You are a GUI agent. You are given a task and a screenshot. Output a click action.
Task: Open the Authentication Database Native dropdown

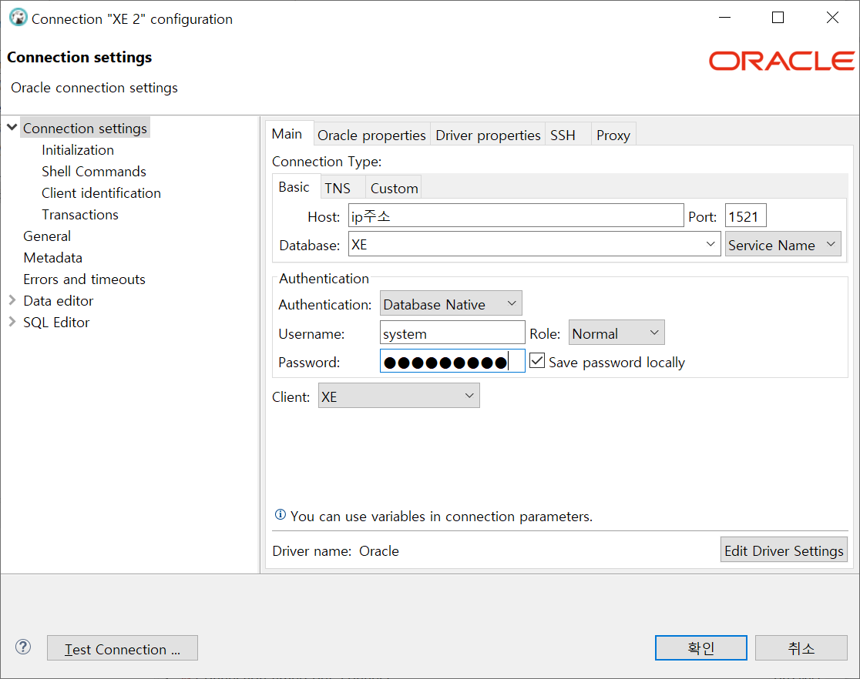tap(450, 303)
